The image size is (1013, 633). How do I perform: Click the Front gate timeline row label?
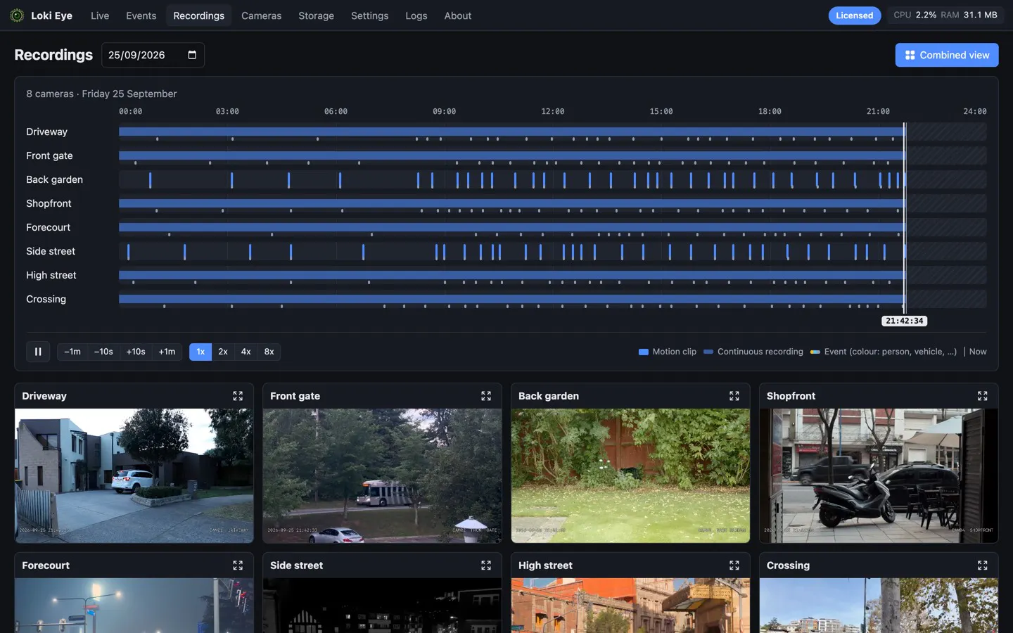pos(49,155)
